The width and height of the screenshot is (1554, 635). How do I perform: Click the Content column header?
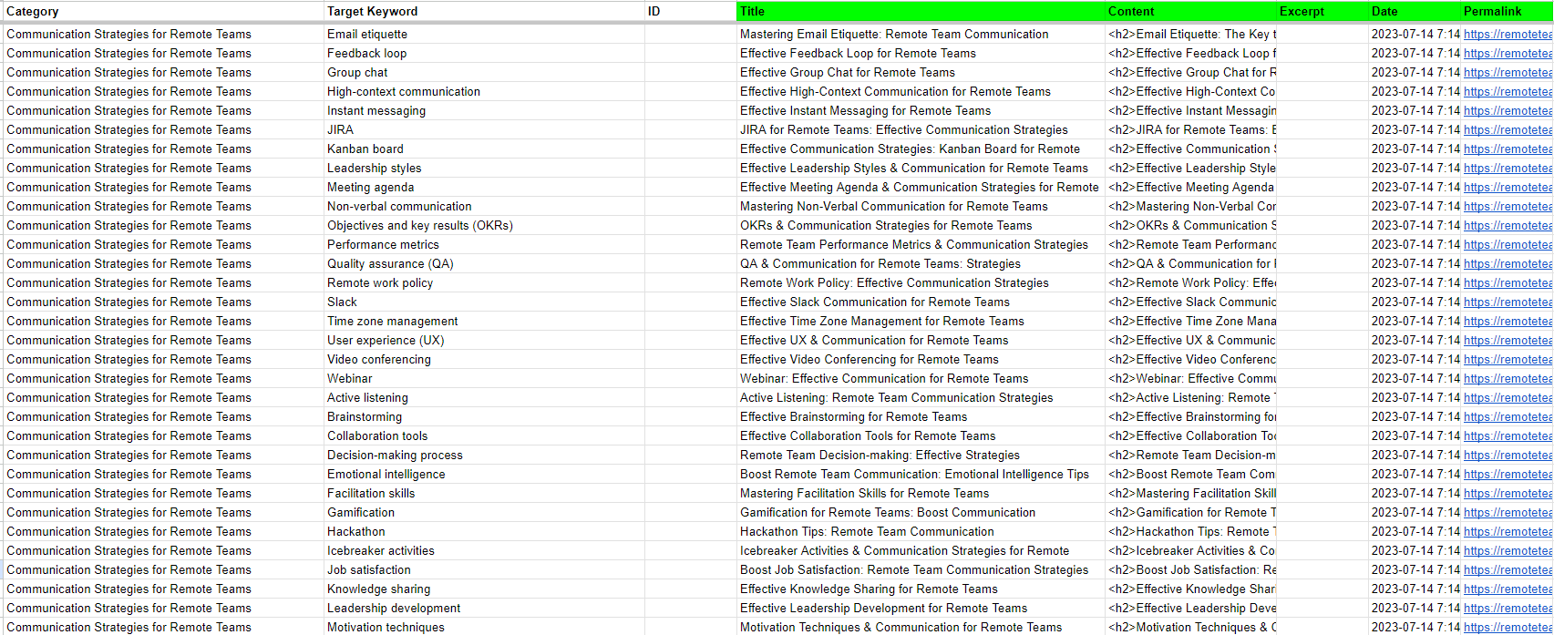[1130, 12]
